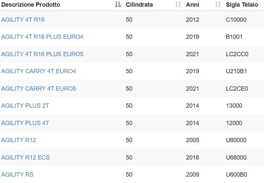This screenshot has width=264, height=183.
Task: Open AGILITY RS product link
Action: [17, 174]
